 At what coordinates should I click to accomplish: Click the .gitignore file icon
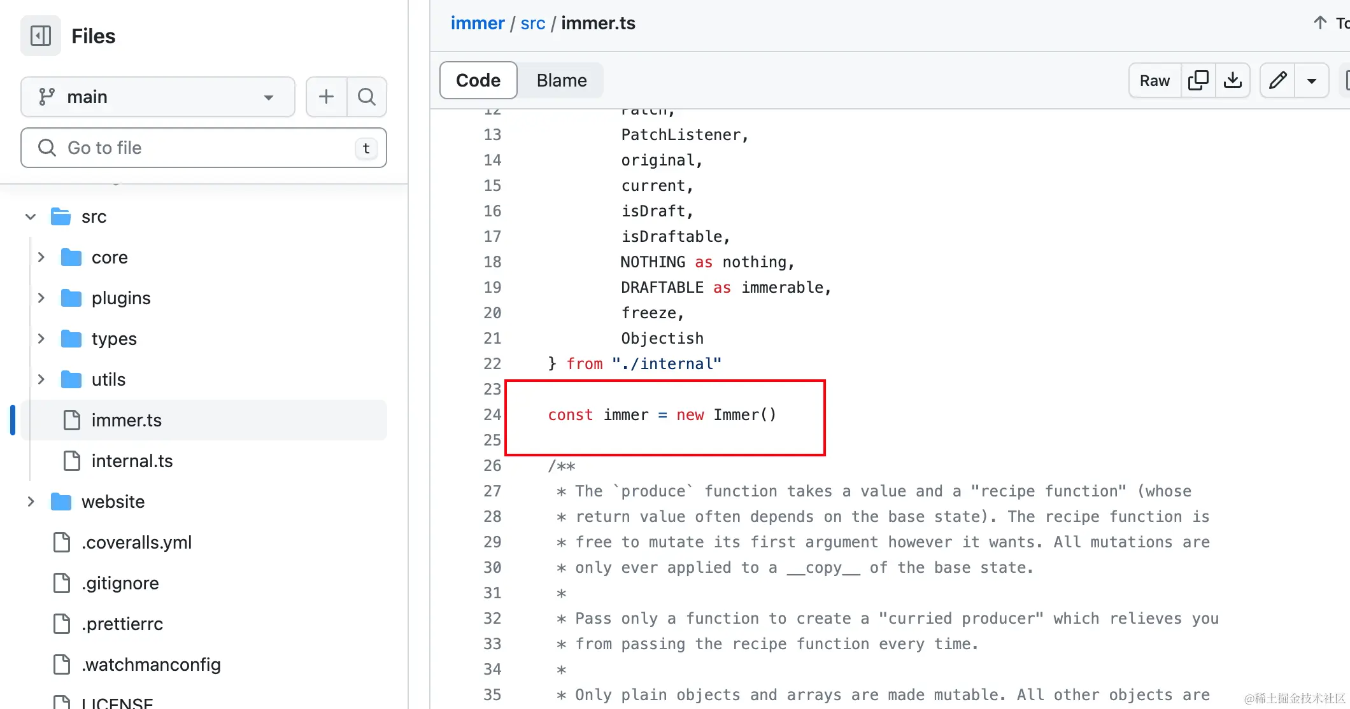tap(62, 583)
